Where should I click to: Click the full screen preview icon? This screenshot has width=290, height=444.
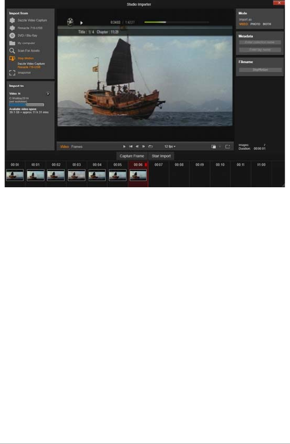point(228,147)
